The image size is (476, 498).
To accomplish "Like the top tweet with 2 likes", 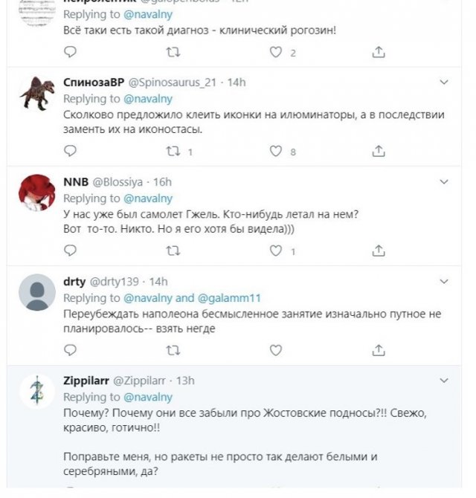I will coord(276,52).
